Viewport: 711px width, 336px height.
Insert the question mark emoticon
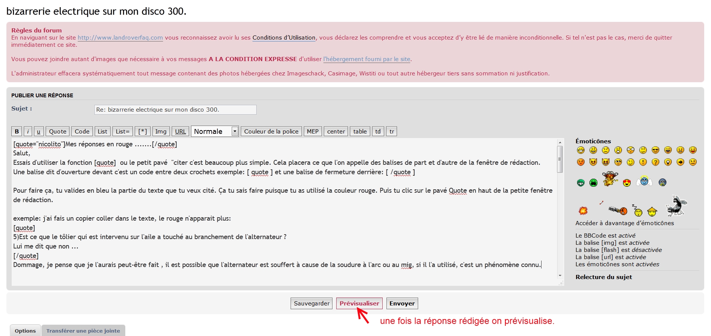coord(656,162)
